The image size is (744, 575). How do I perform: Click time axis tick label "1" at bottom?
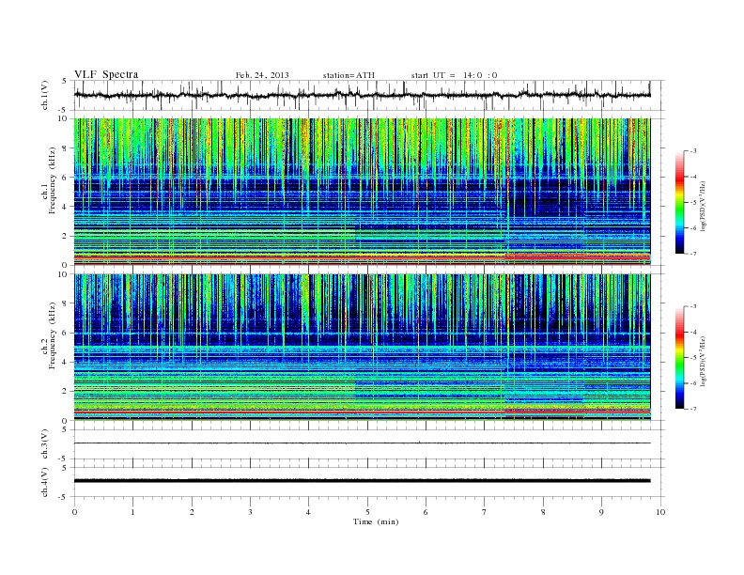[x=132, y=512]
